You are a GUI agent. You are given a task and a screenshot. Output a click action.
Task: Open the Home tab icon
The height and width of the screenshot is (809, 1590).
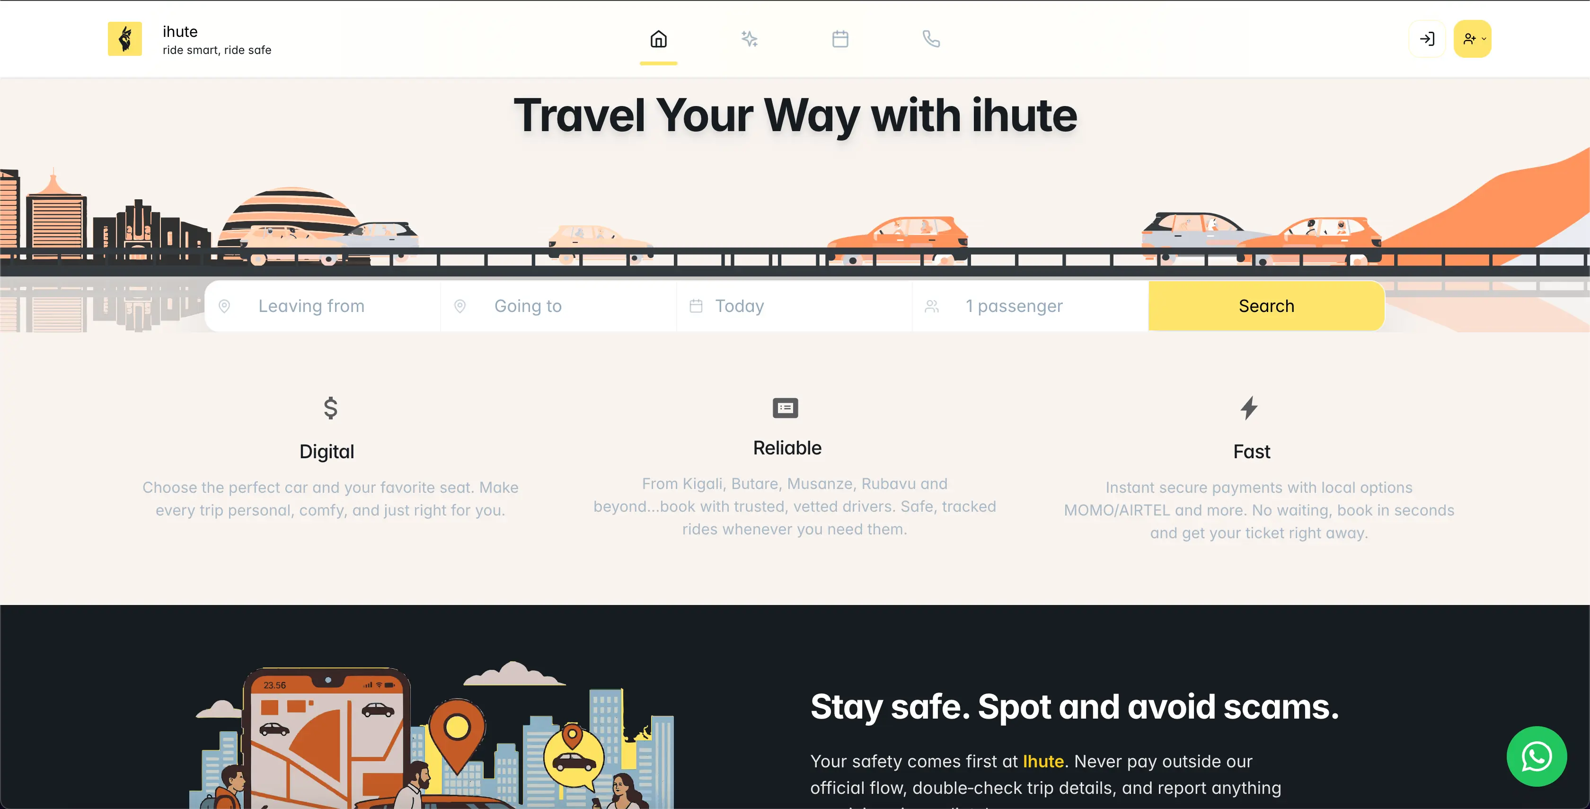point(659,39)
